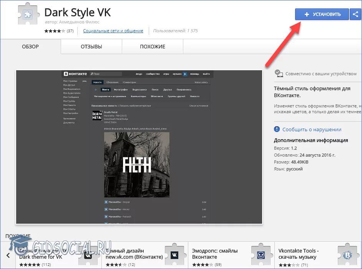Viewport: 362px width, 269px height.
Task: Open the Эмодропс: смайлы Вконтакте card
Action: tap(231, 255)
